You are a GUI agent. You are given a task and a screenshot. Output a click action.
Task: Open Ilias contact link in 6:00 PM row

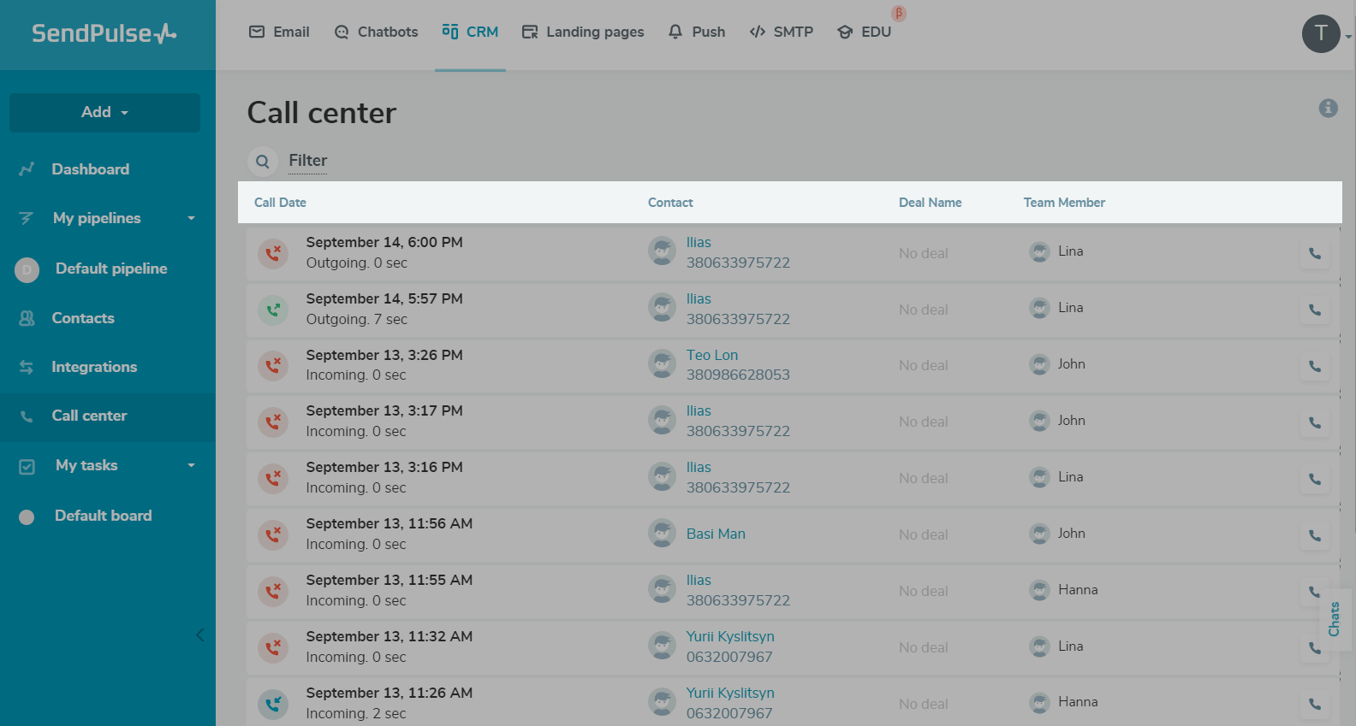(699, 243)
